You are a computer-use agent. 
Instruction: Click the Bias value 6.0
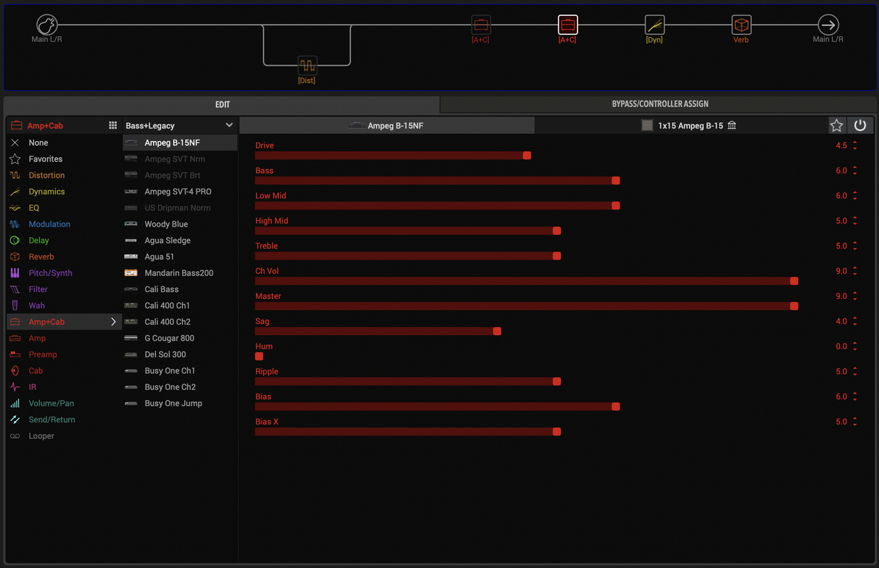coord(841,397)
